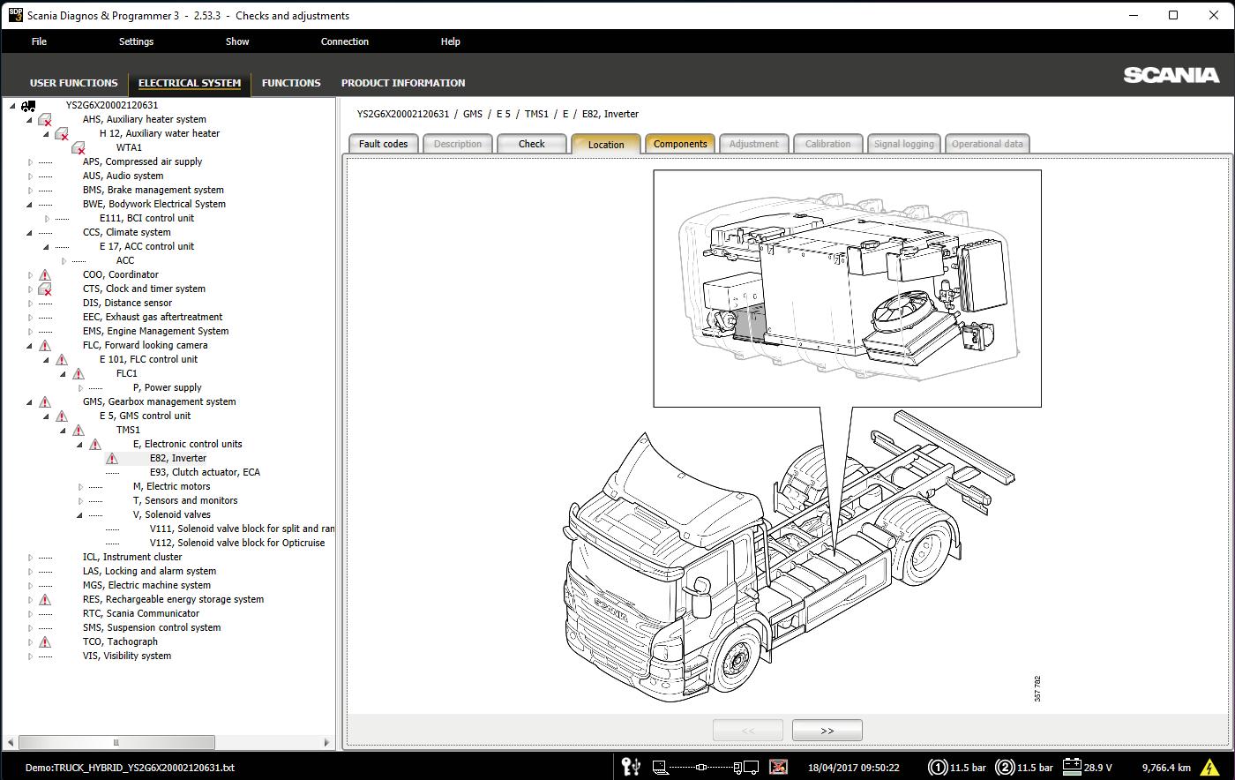1235x780 pixels.
Task: Open the Settings menu
Action: (x=136, y=41)
